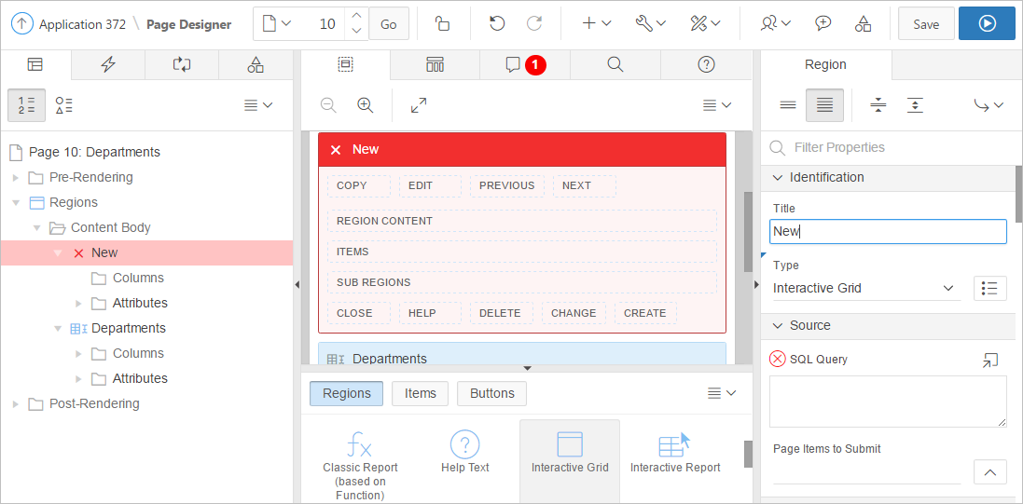Toggle group by component type view

pos(63,105)
